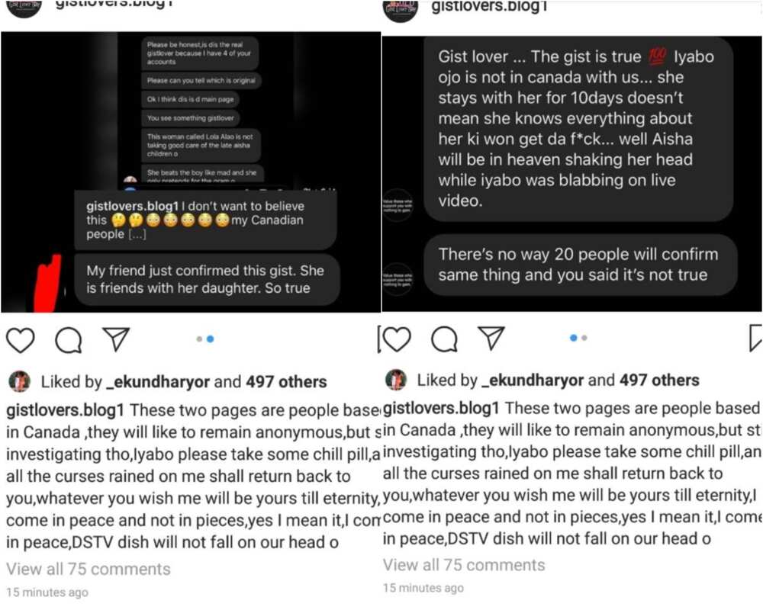Tap the right post carousel dots

point(578,338)
